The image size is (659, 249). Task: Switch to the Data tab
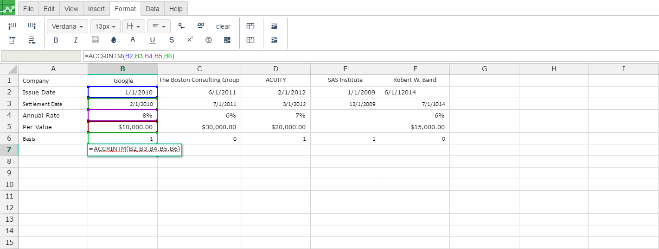click(x=153, y=9)
